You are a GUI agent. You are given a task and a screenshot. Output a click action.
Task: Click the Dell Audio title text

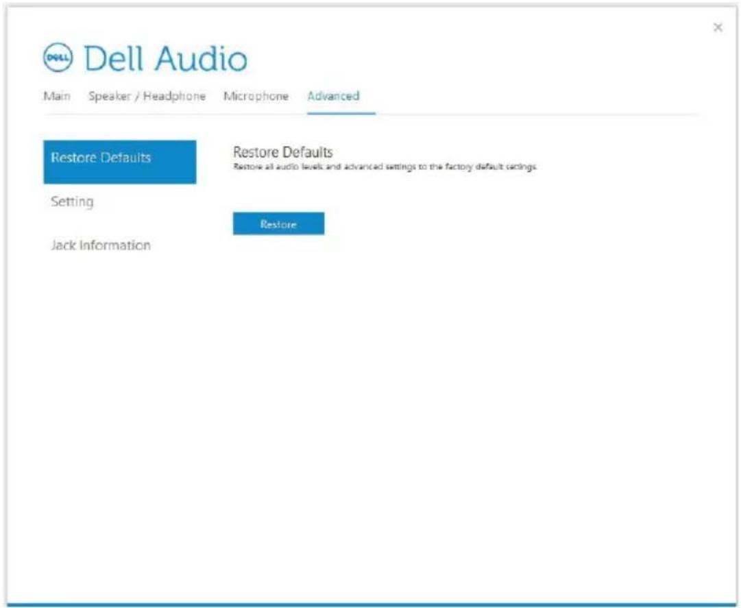[165, 58]
